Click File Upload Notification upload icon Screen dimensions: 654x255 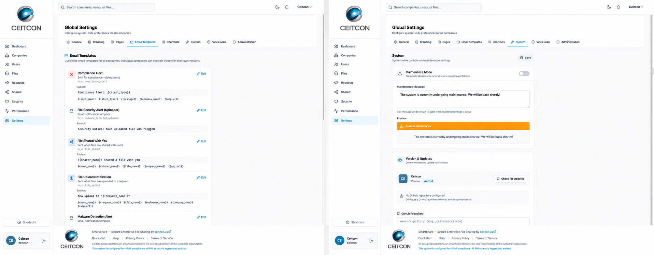71,178
